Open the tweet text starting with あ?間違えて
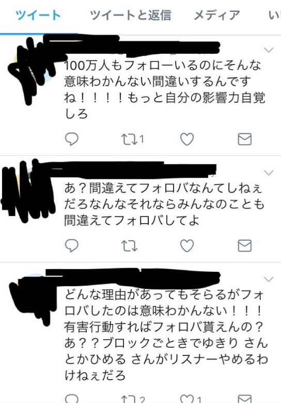The height and width of the screenshot is (403, 281). pos(164,204)
